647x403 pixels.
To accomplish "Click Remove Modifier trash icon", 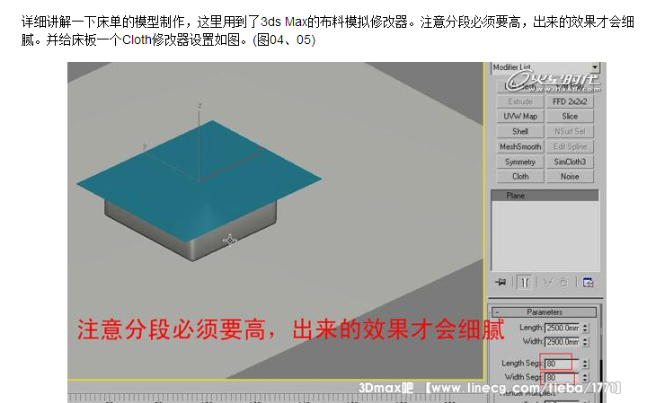I will pos(563,283).
